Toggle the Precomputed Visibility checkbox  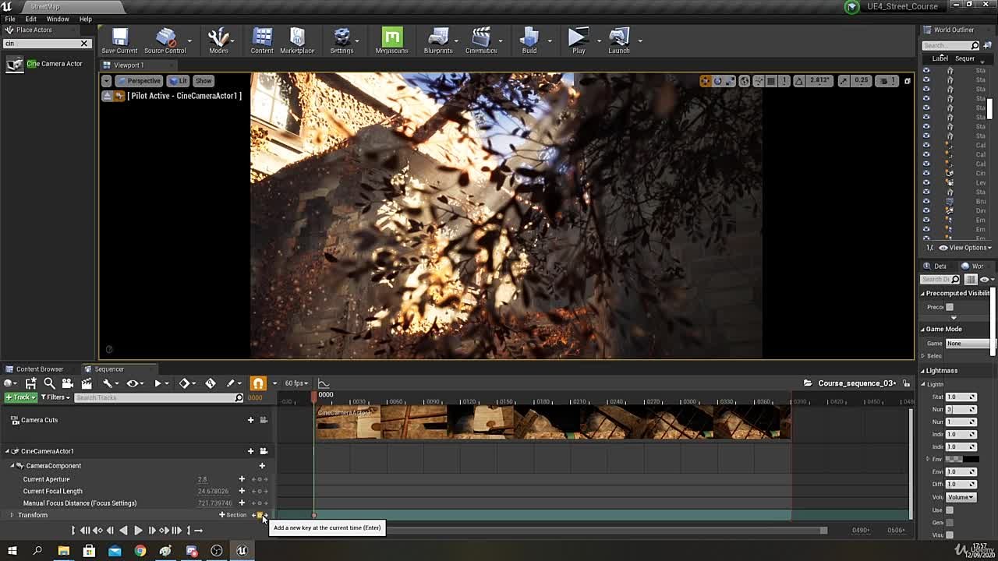[x=949, y=307]
